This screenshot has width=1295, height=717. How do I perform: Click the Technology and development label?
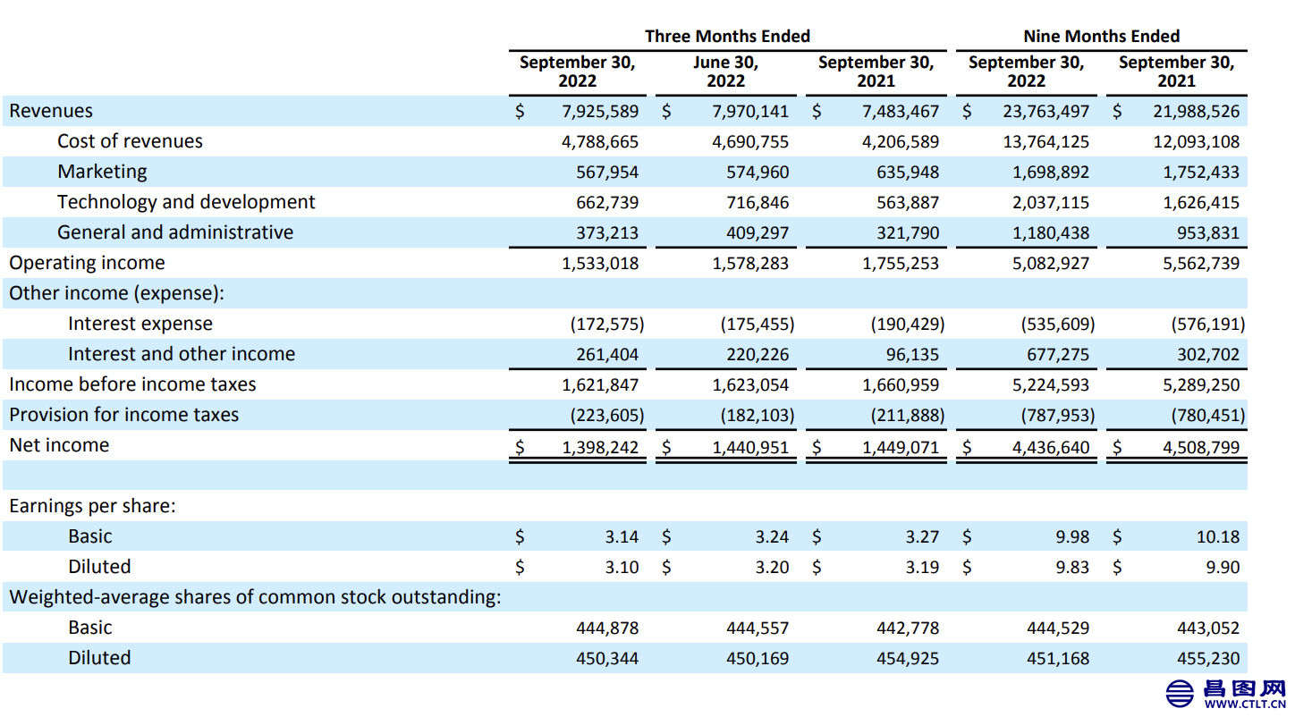(186, 202)
